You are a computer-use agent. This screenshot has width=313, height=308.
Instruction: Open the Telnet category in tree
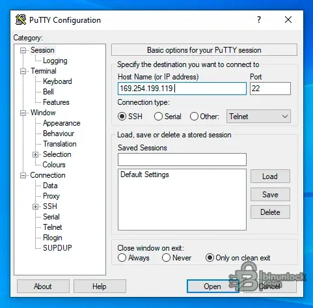click(x=53, y=227)
